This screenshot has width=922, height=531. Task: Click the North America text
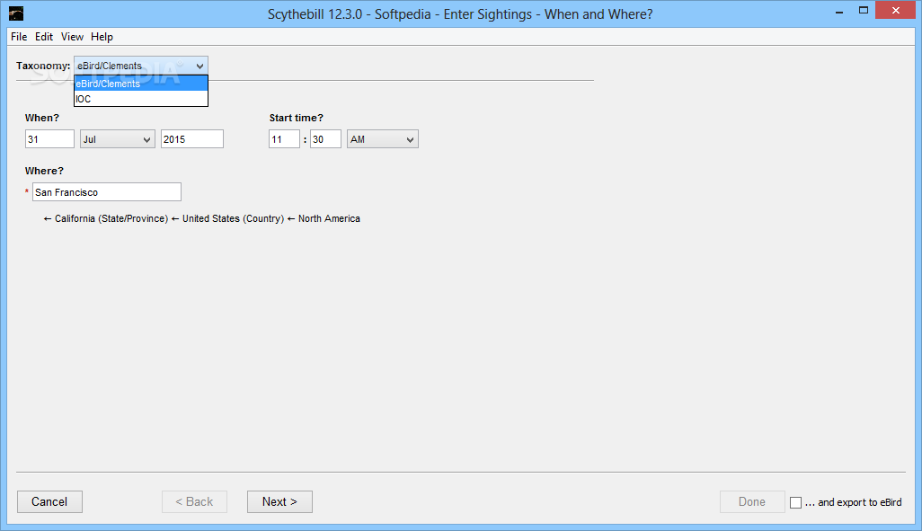pyautogui.click(x=329, y=218)
